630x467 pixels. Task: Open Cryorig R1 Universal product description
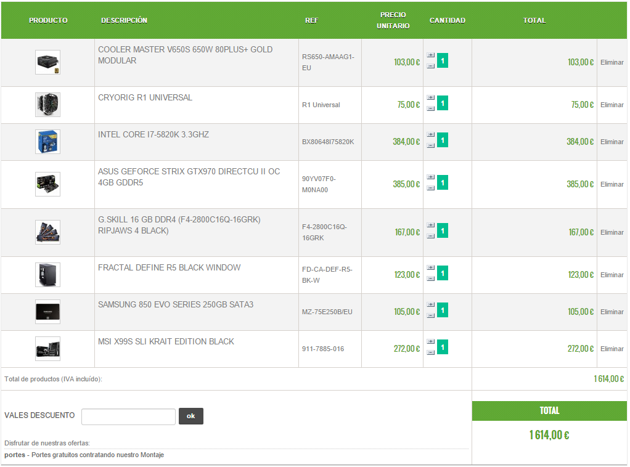tap(145, 97)
